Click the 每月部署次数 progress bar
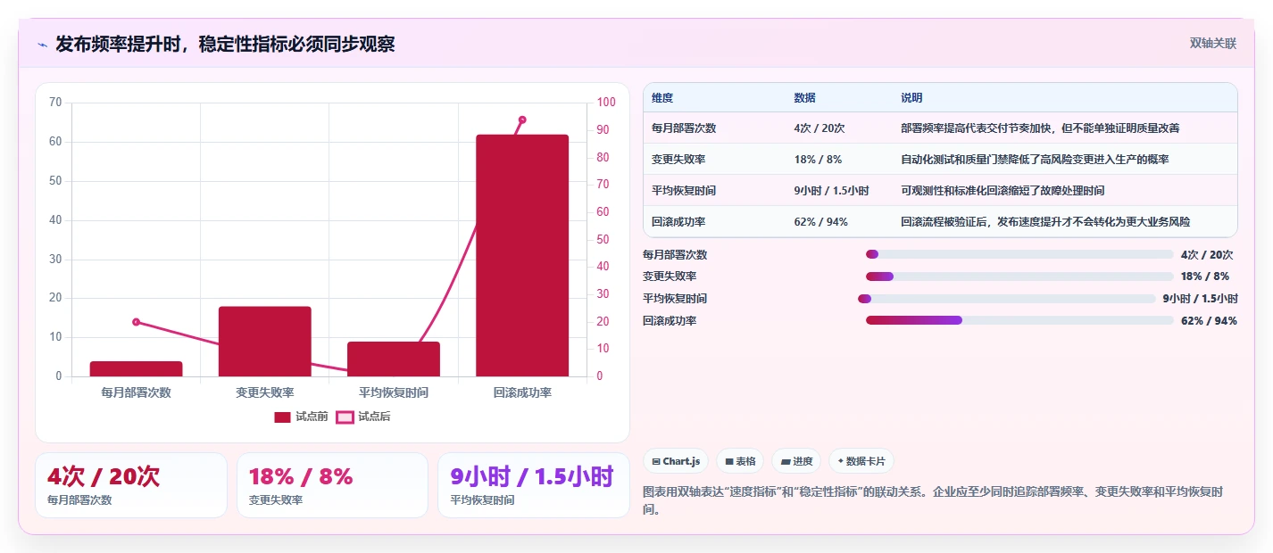 click(1019, 255)
